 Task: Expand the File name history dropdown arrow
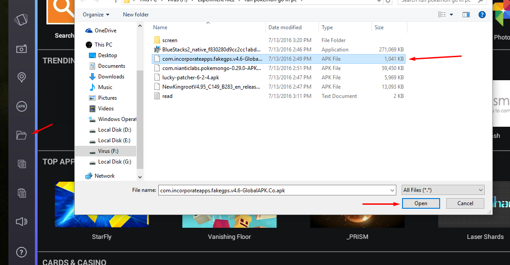click(x=392, y=191)
